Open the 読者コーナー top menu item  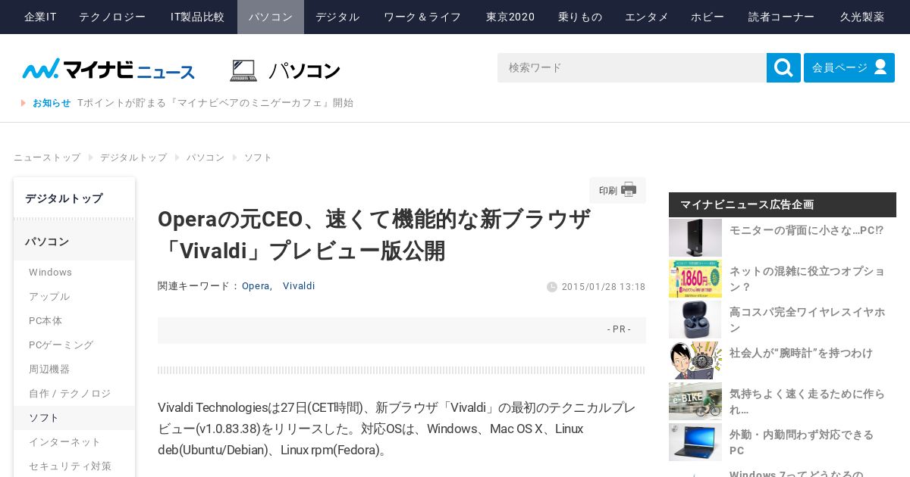tap(782, 17)
